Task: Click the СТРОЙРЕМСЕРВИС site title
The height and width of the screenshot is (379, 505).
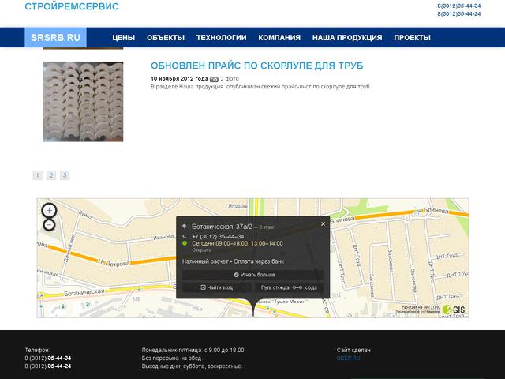Action: tap(72, 6)
